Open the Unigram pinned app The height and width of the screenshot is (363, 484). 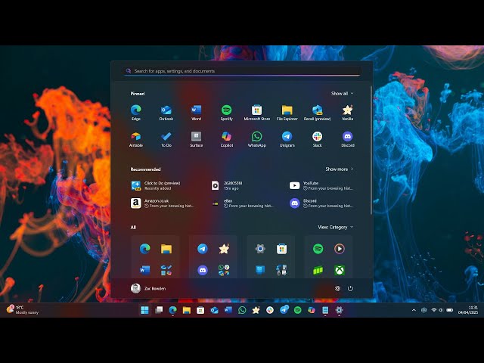click(x=287, y=139)
